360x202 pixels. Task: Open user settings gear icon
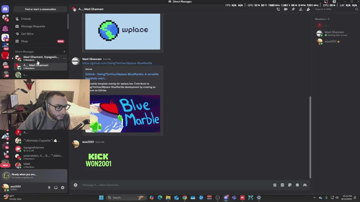coord(62,188)
